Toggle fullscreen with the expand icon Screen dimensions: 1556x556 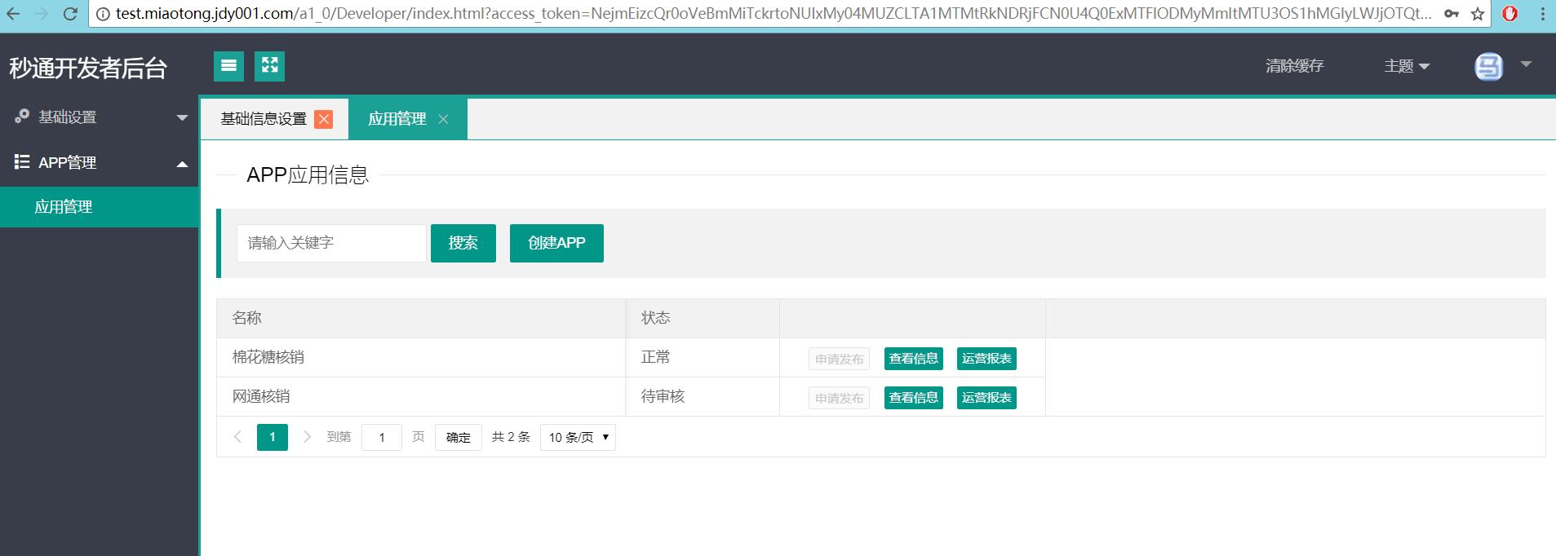[x=269, y=66]
